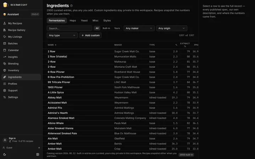
Task: Select the Abbey Malt row
Action: (120, 98)
